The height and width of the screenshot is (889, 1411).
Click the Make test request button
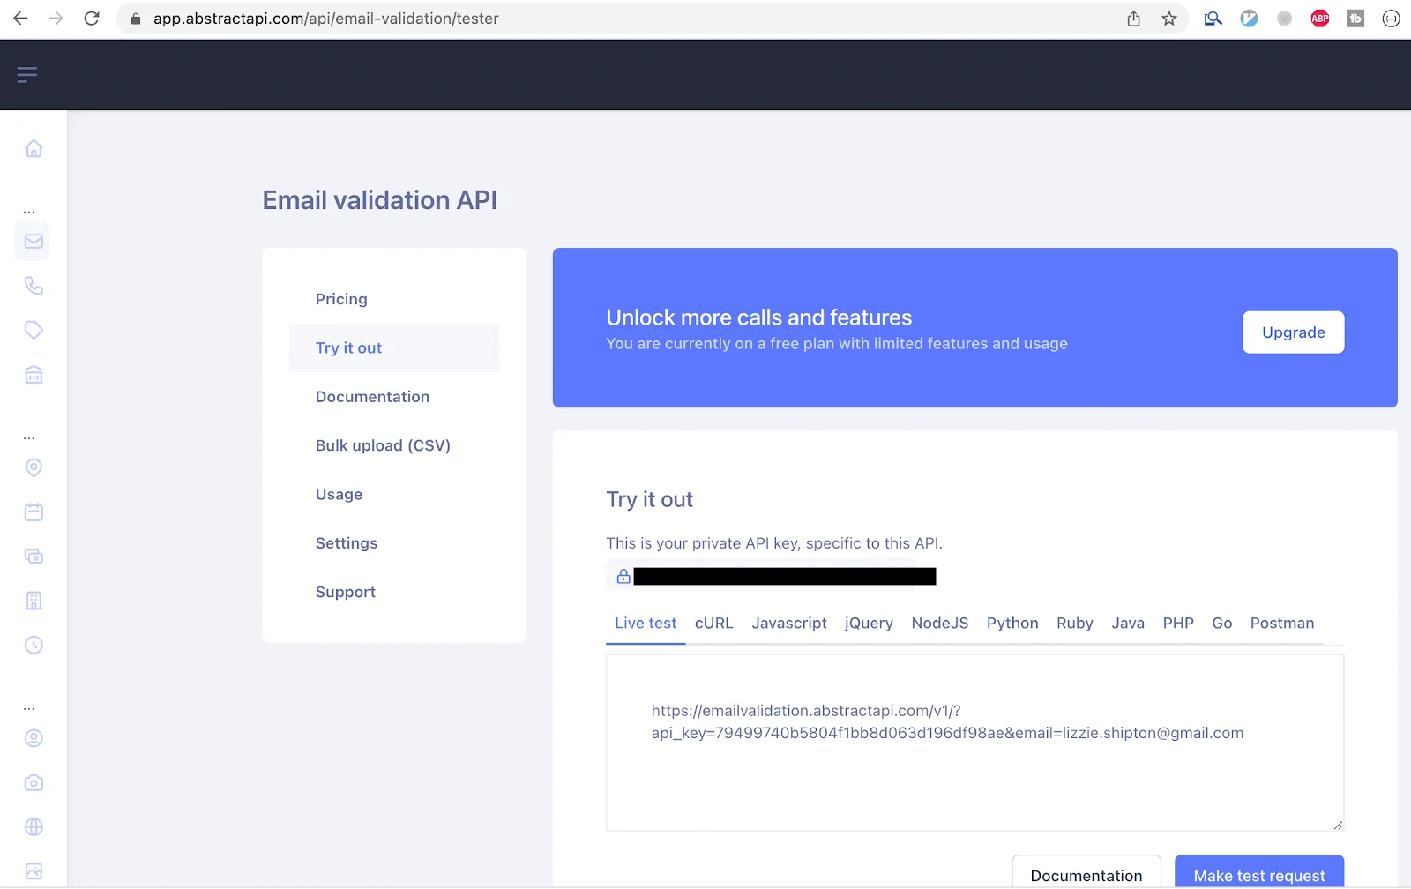click(x=1258, y=875)
